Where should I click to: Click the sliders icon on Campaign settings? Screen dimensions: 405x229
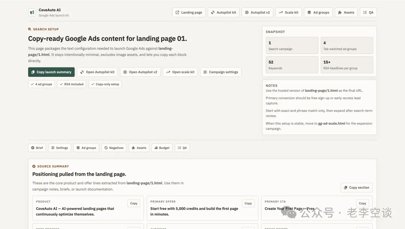point(205,72)
